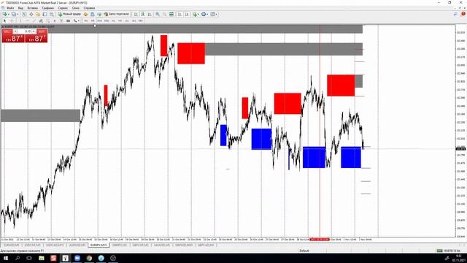Open the Navigator folder icon
Image resolution: width=467 pixels, height=263 pixels.
(38, 14)
